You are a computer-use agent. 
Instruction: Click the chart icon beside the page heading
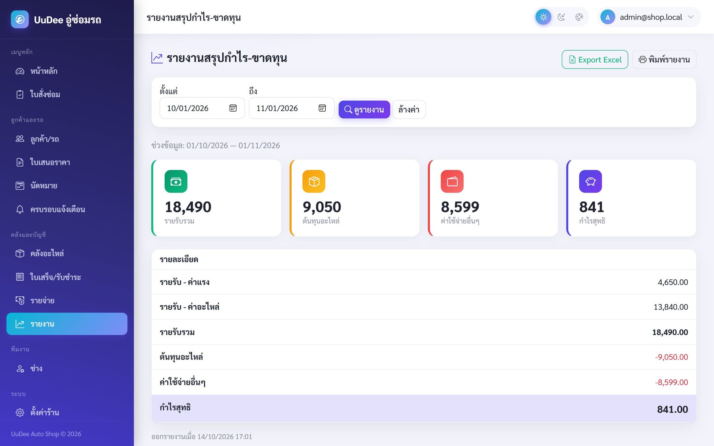tap(157, 58)
